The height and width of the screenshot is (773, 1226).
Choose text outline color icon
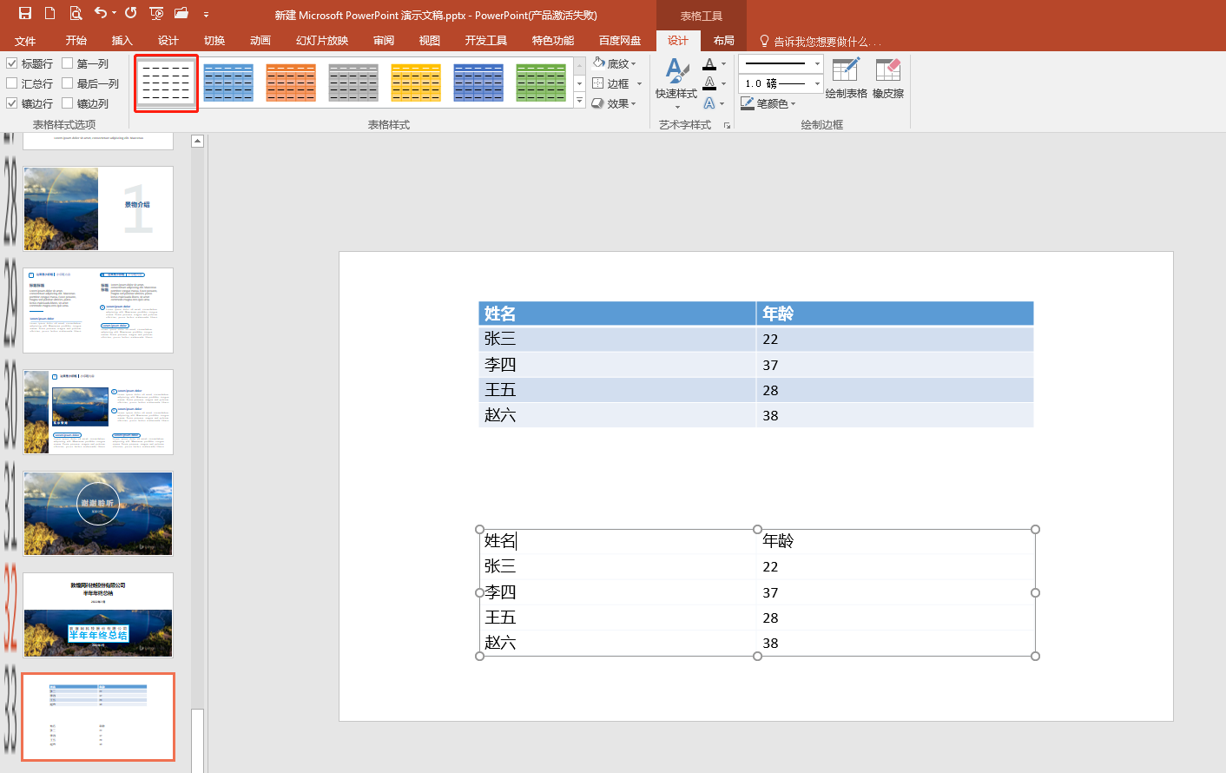pos(709,83)
